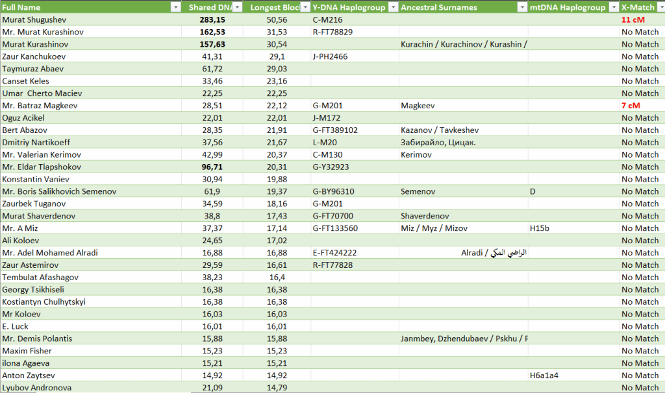Open the Full Name column filter dropdown

[x=175, y=7]
